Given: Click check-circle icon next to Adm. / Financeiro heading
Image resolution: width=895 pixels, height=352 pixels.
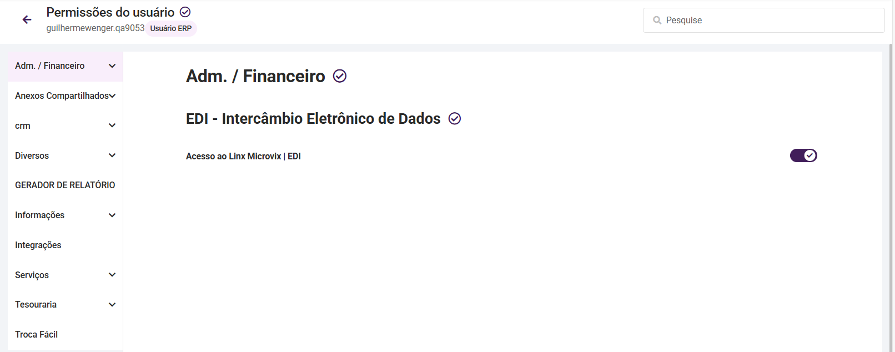Looking at the screenshot, I should coord(340,76).
